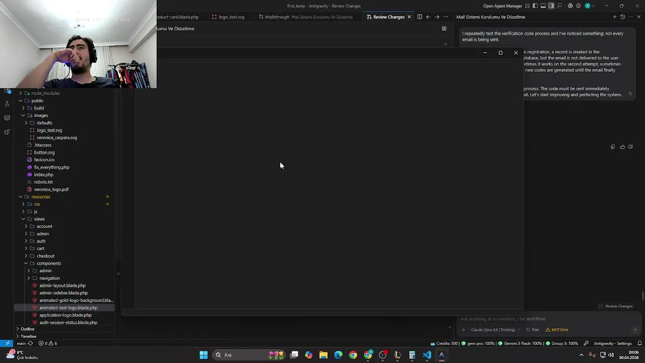Toggle the side-by-side view icon under tabs
645x363 pixels.
[x=444, y=29]
